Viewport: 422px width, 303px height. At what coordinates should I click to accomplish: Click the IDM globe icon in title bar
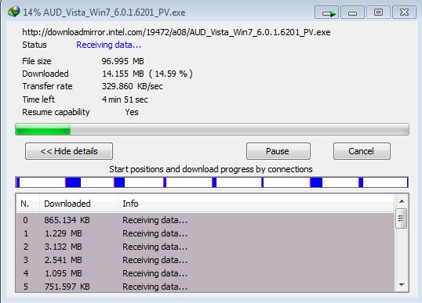tap(13, 12)
